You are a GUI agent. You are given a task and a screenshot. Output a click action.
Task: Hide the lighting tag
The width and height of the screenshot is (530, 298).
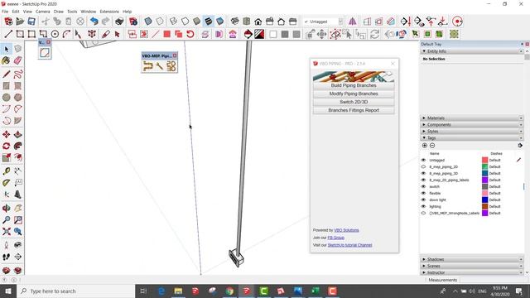point(423,206)
